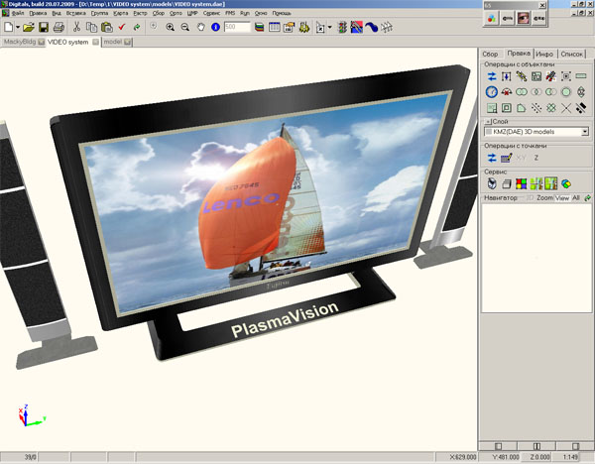
Task: Switch to the MackyBldg document tab
Action: pyautogui.click(x=20, y=42)
